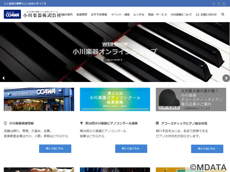Viewport: 230px width, 172px height.
Task: Open the 店舗の案内 menu
Action: pos(66,15)
